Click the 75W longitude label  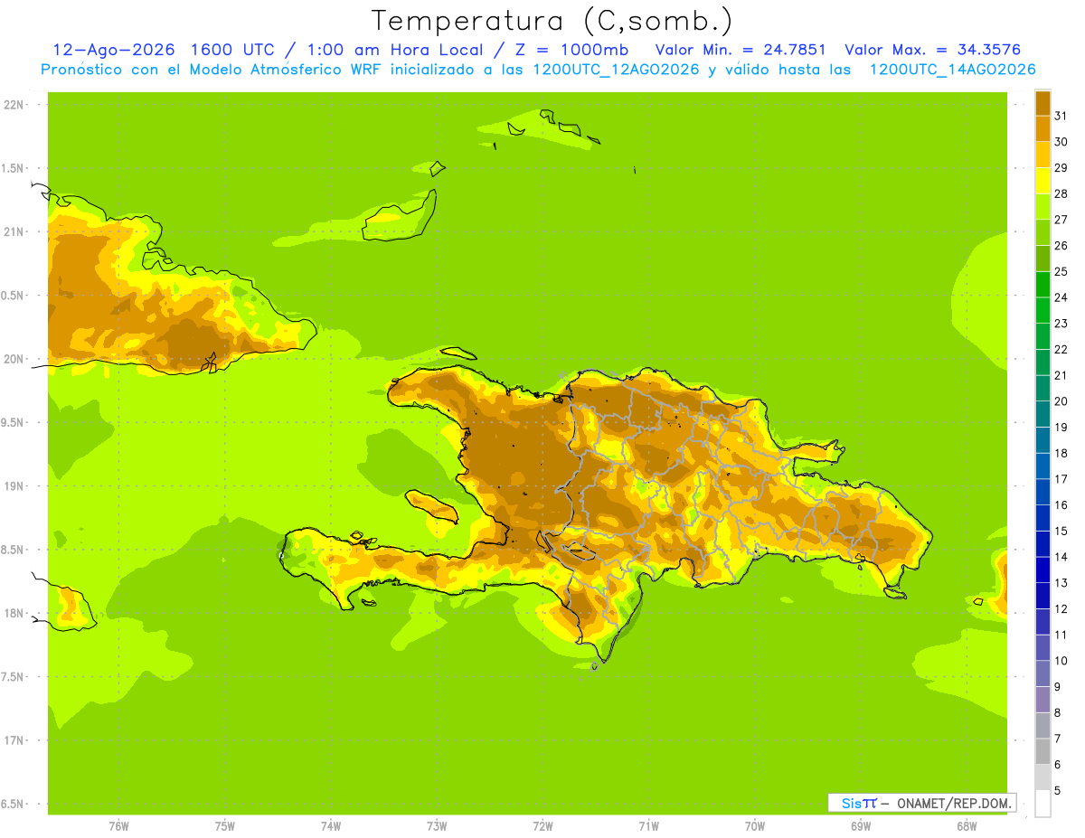click(224, 826)
